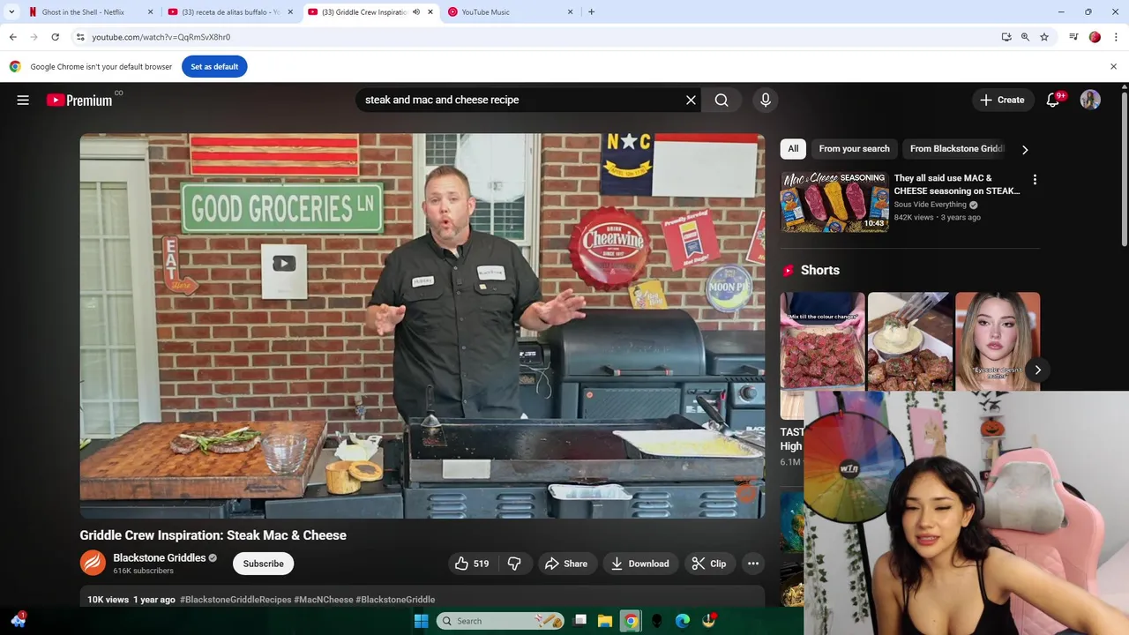Click the address bar URL
Screen dimensions: 1129x635
click(161, 37)
